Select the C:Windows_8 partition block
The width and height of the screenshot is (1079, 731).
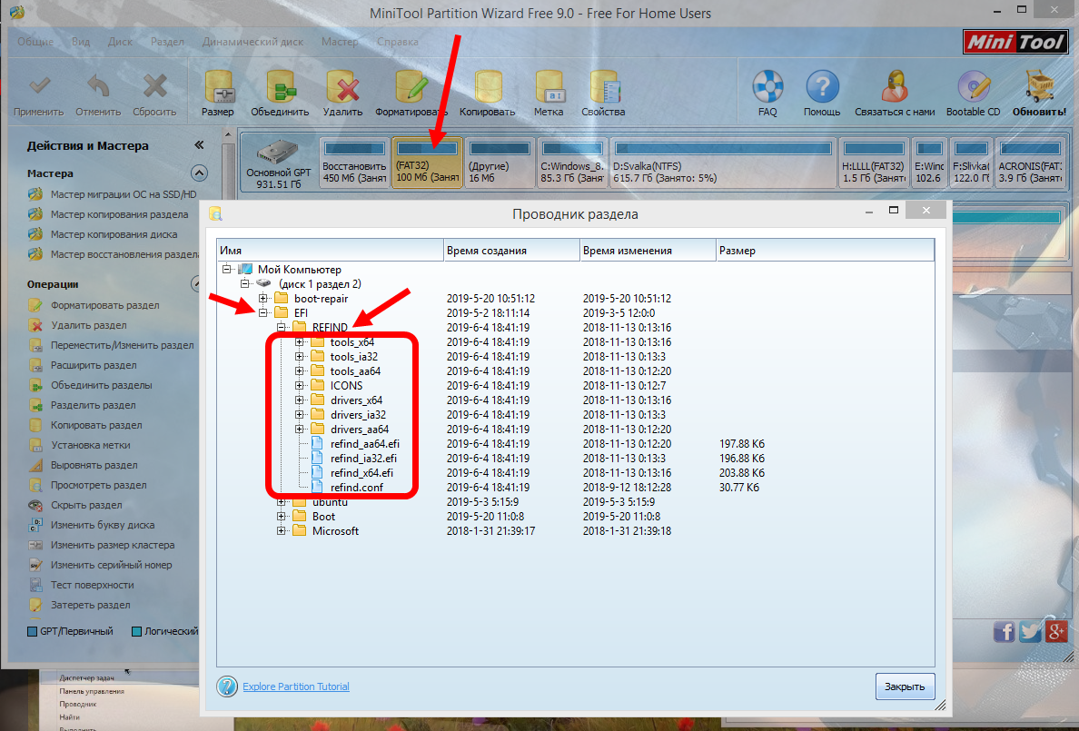click(572, 163)
